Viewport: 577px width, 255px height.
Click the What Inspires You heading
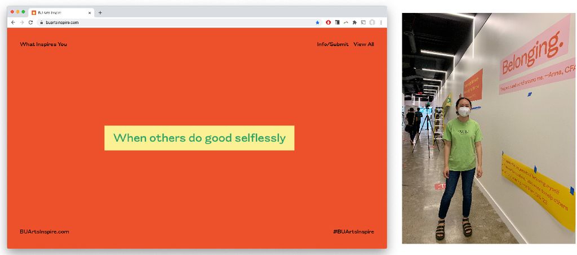(x=43, y=44)
